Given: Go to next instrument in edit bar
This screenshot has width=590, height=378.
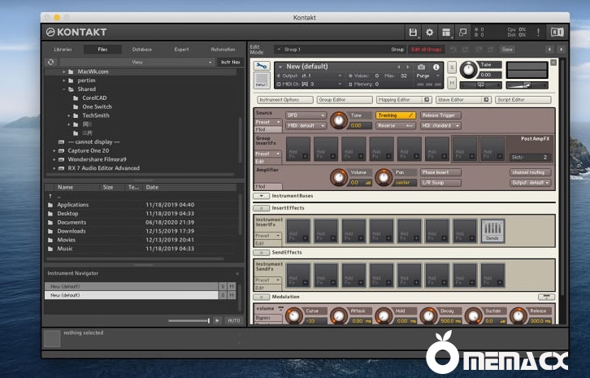Looking at the screenshot, I should tap(561, 50).
